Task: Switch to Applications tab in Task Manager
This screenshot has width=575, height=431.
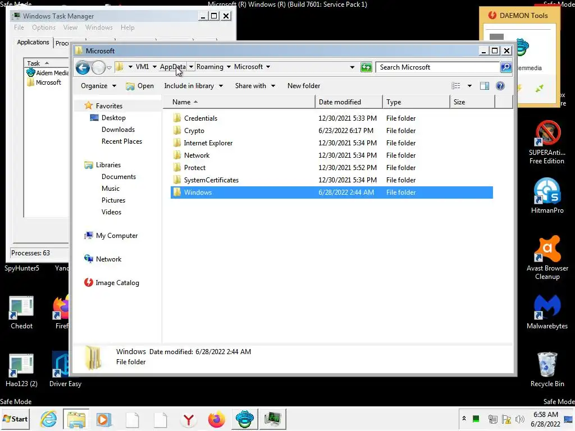Action: point(33,42)
